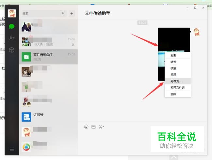Open the chat with cat avatar
Screen dimensions: 212x160
pos(48,72)
